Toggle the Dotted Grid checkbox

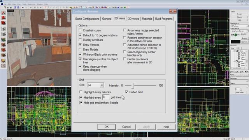pos(126,92)
